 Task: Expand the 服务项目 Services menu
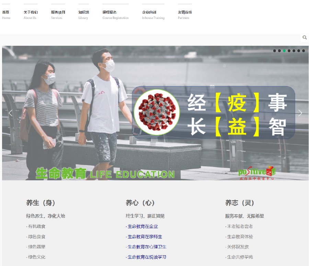tap(58, 14)
